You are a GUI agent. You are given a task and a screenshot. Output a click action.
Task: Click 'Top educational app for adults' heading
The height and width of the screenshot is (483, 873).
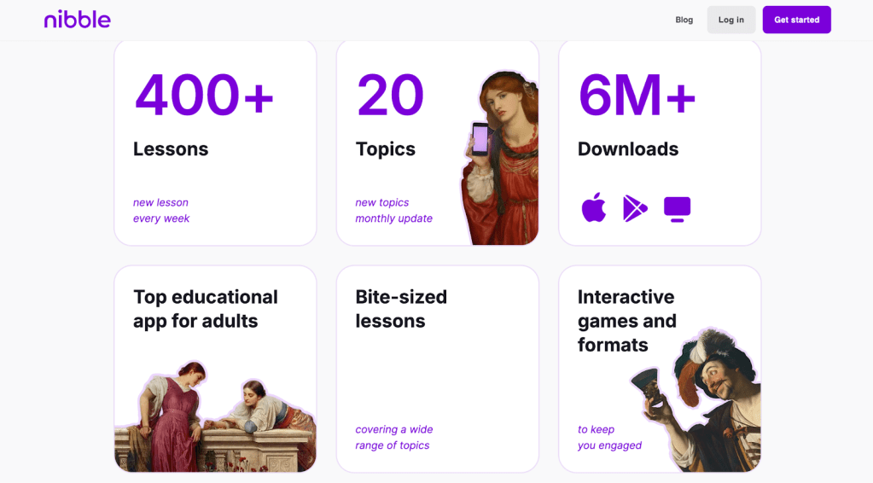click(x=206, y=309)
